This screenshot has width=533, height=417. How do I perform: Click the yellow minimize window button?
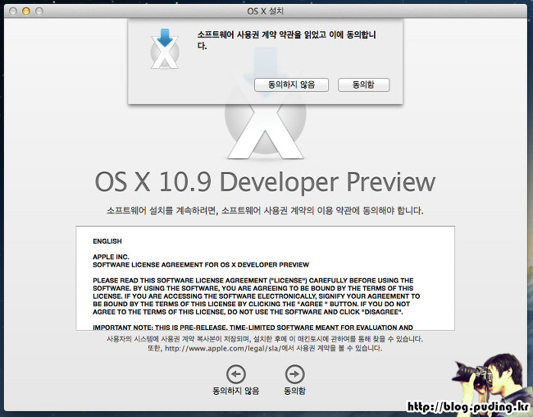click(26, 11)
